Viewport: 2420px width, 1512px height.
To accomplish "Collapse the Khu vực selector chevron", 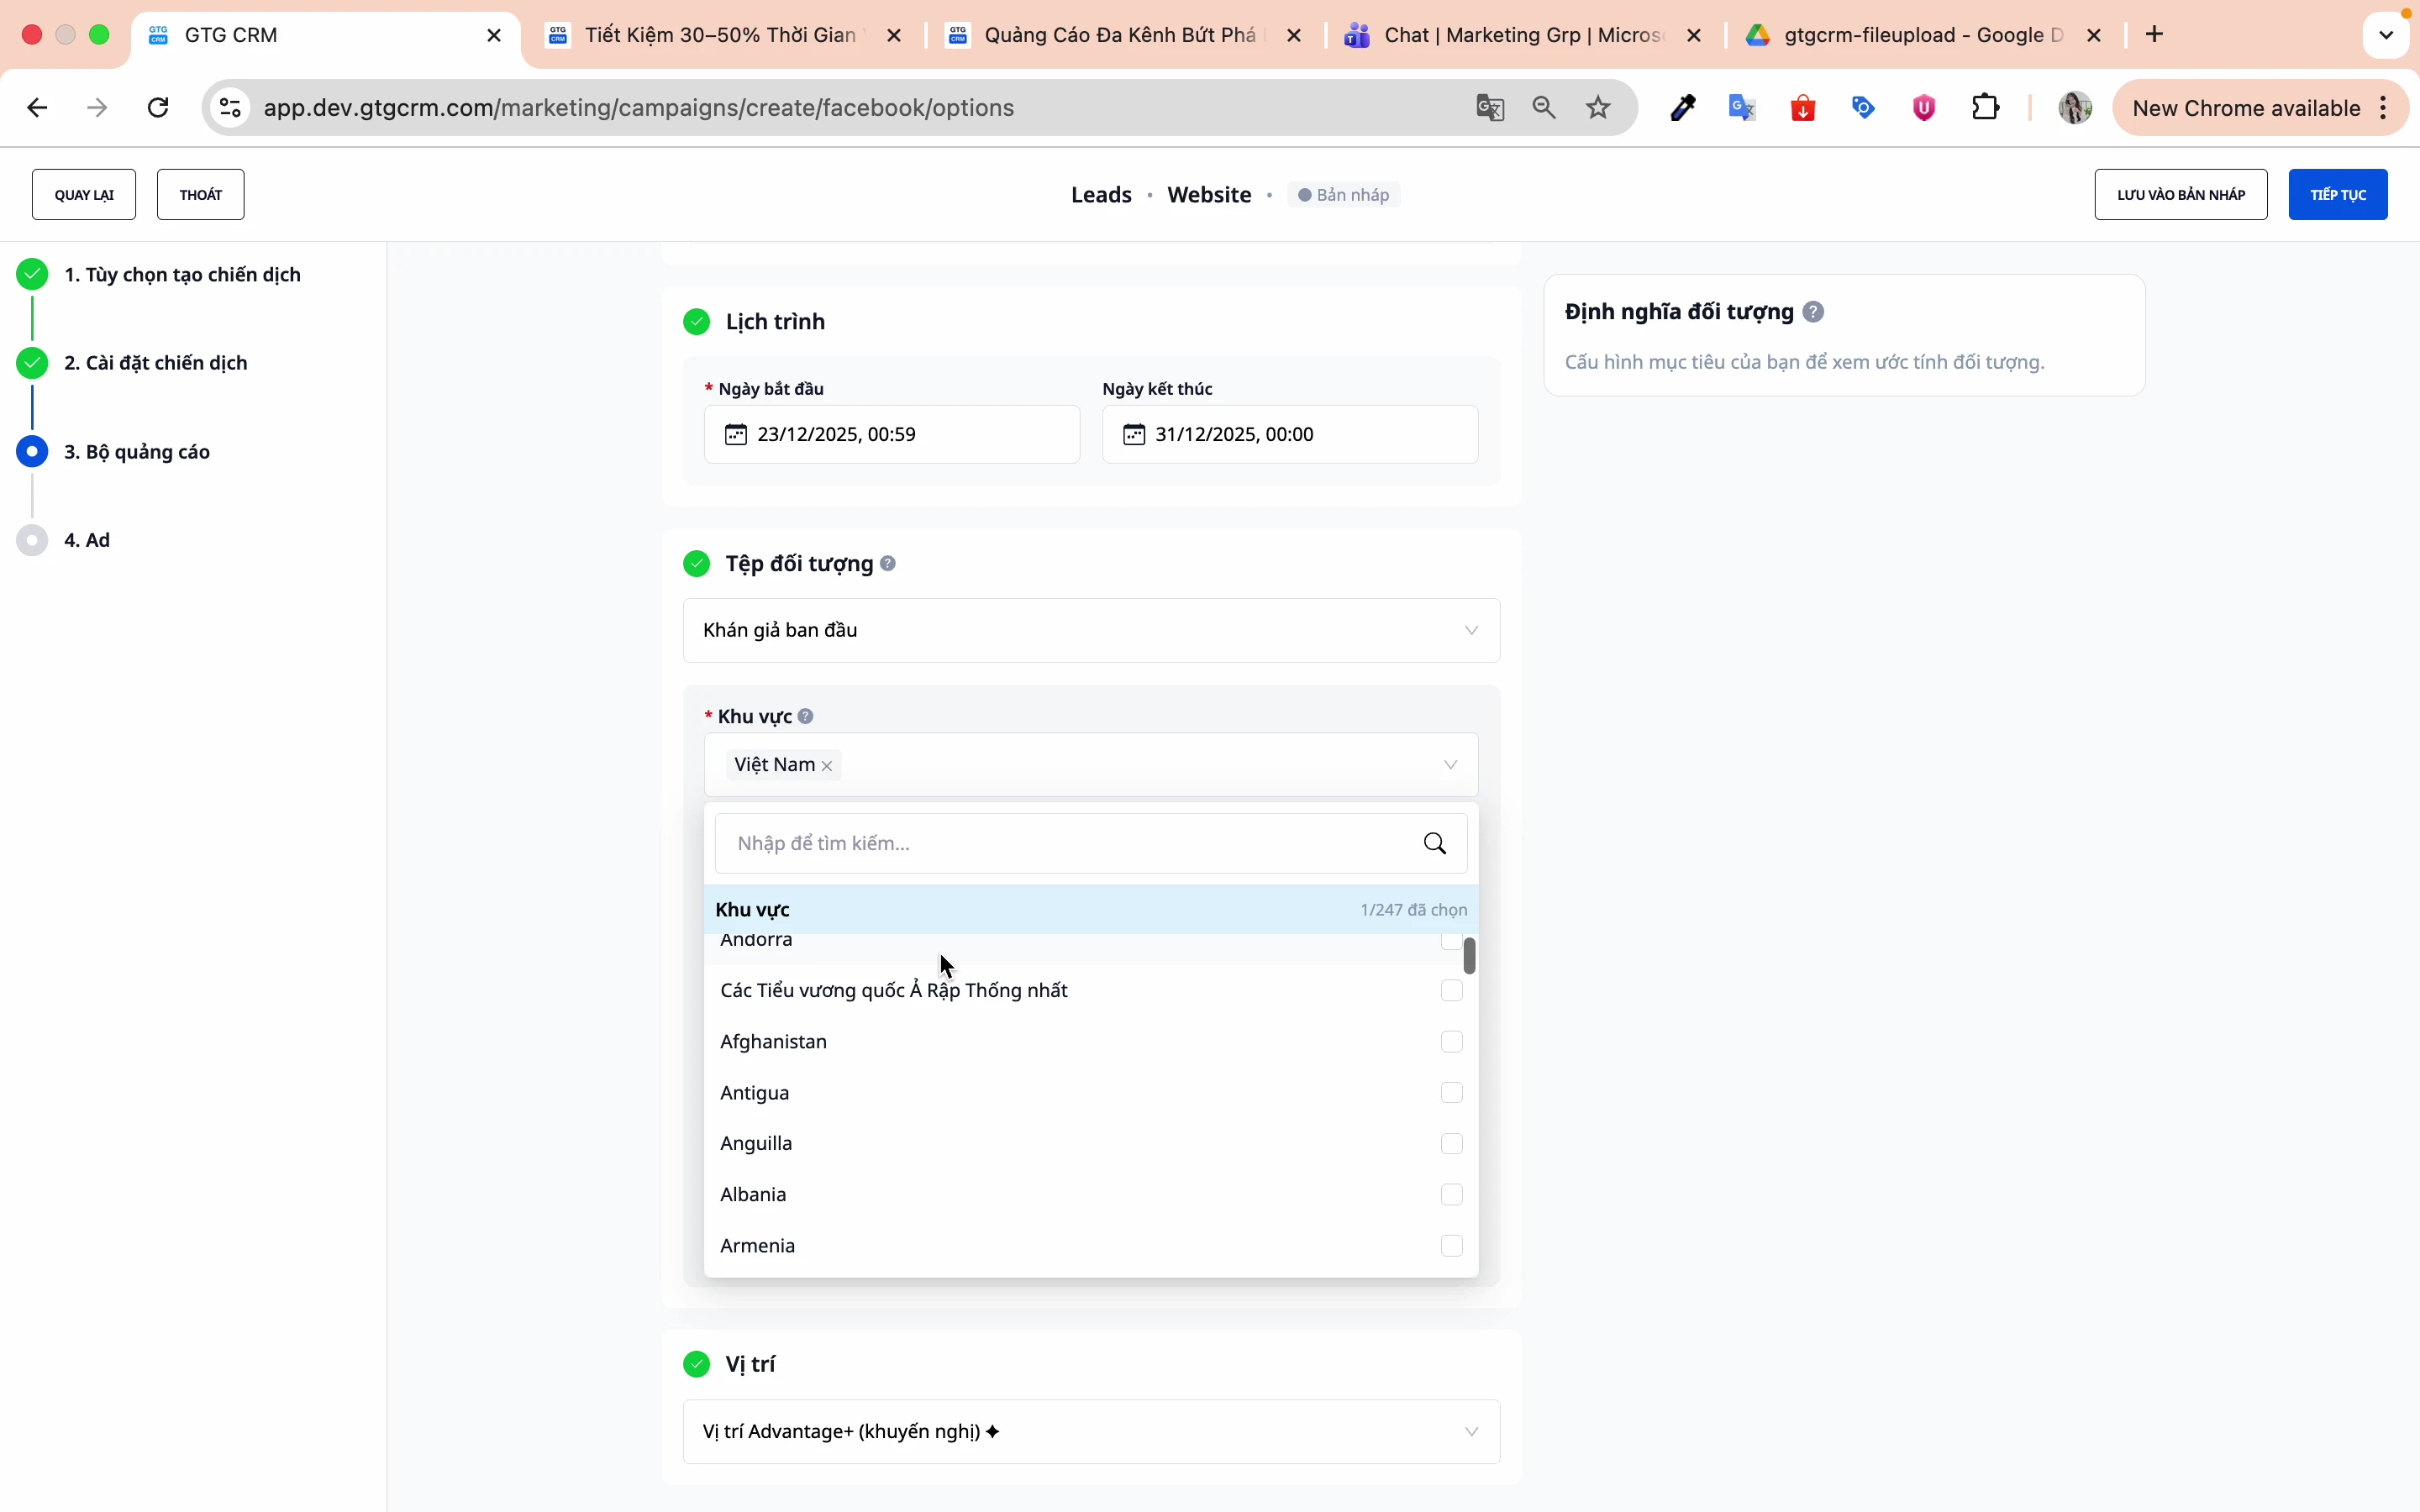I will coord(1450,765).
